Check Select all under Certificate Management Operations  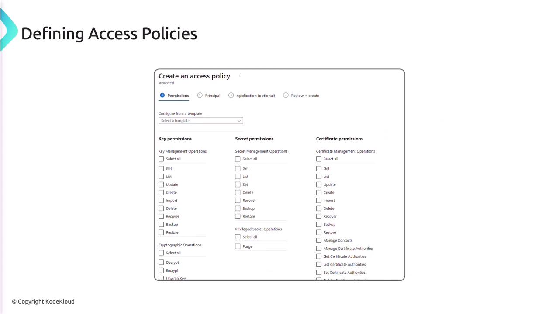coord(319,159)
